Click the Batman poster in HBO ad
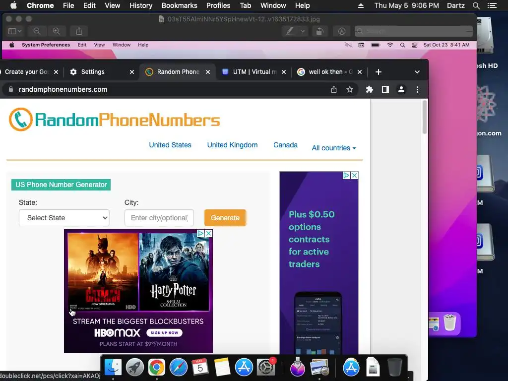The image size is (508, 381). pos(103,271)
